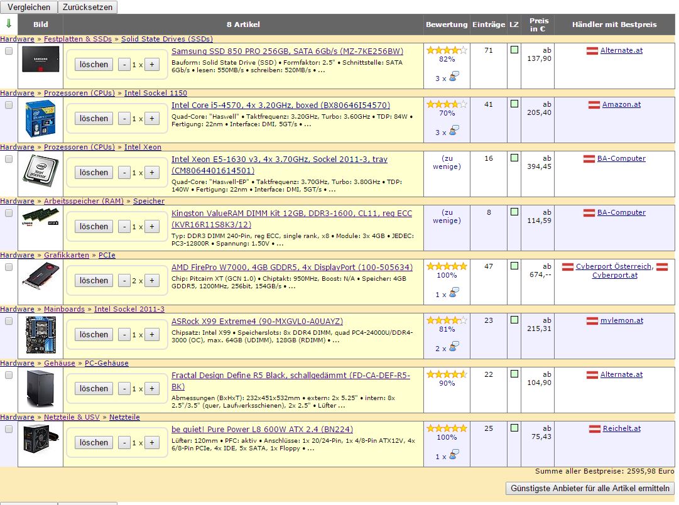Tick compare checkbox for be quiet! Pure Power row
Screen dimensions: 679x505
(x=9, y=429)
